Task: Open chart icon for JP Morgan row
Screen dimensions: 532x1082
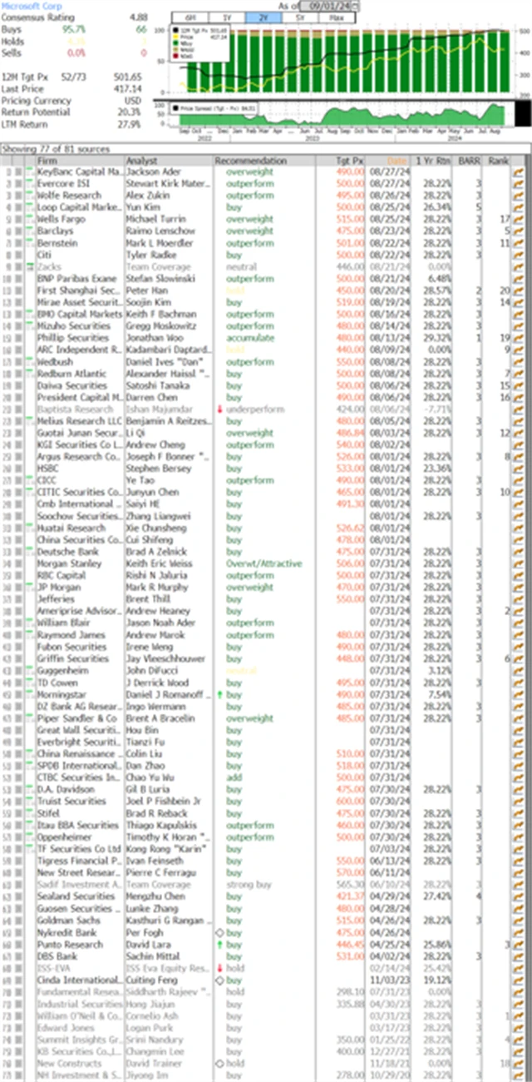Action: (520, 587)
